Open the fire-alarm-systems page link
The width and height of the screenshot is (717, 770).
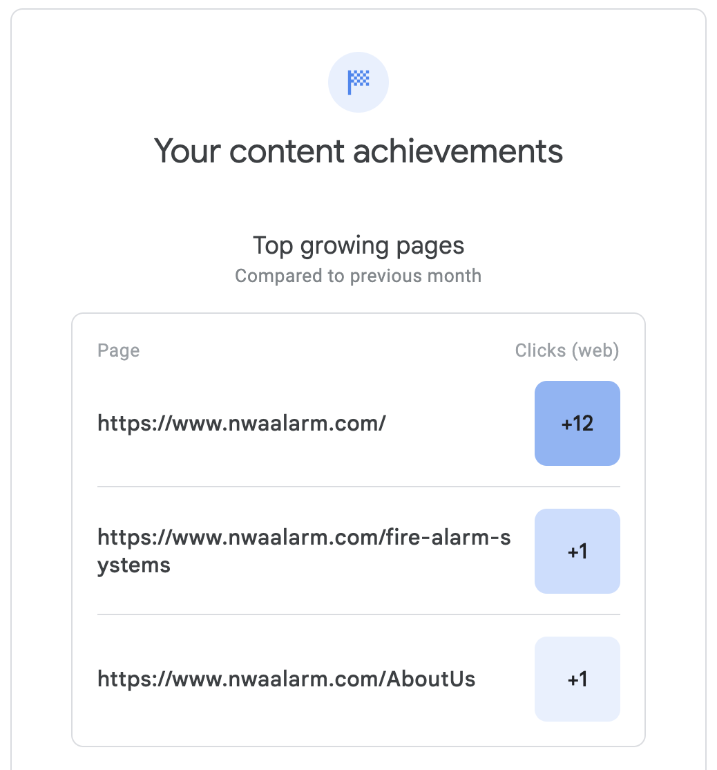[x=304, y=538]
